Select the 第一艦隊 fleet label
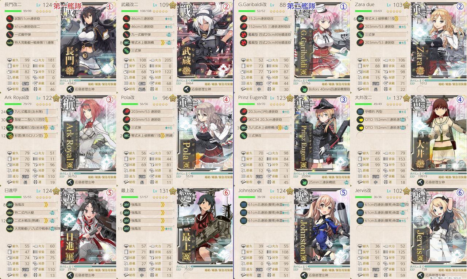467x279 pixels. 67,6
